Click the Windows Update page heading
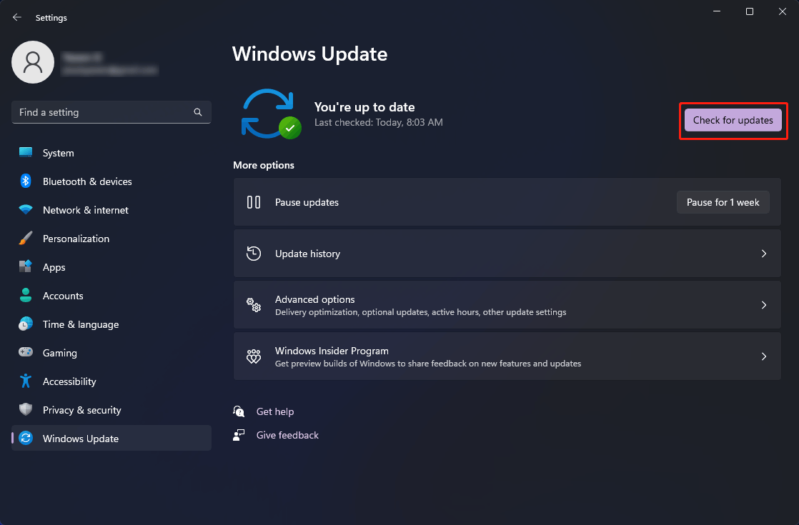799x525 pixels. click(x=310, y=54)
